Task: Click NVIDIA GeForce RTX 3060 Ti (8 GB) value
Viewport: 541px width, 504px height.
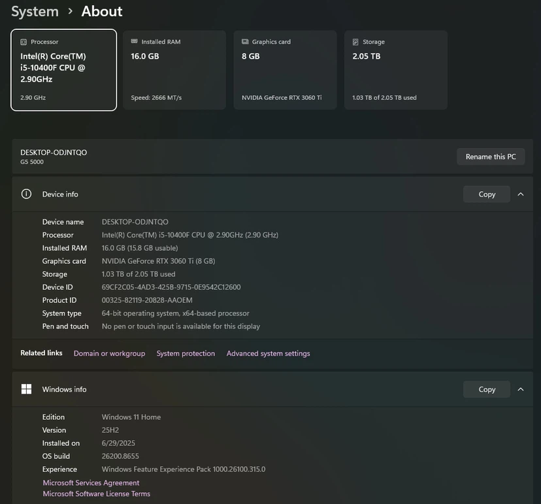Action: (158, 261)
